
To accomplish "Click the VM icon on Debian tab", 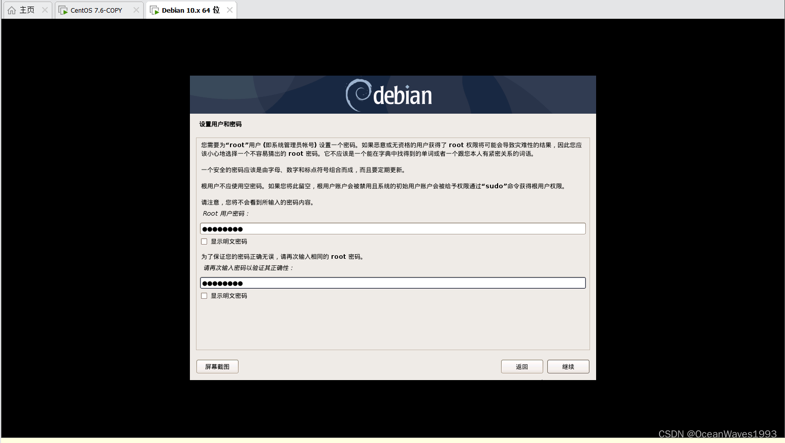I will tap(154, 10).
